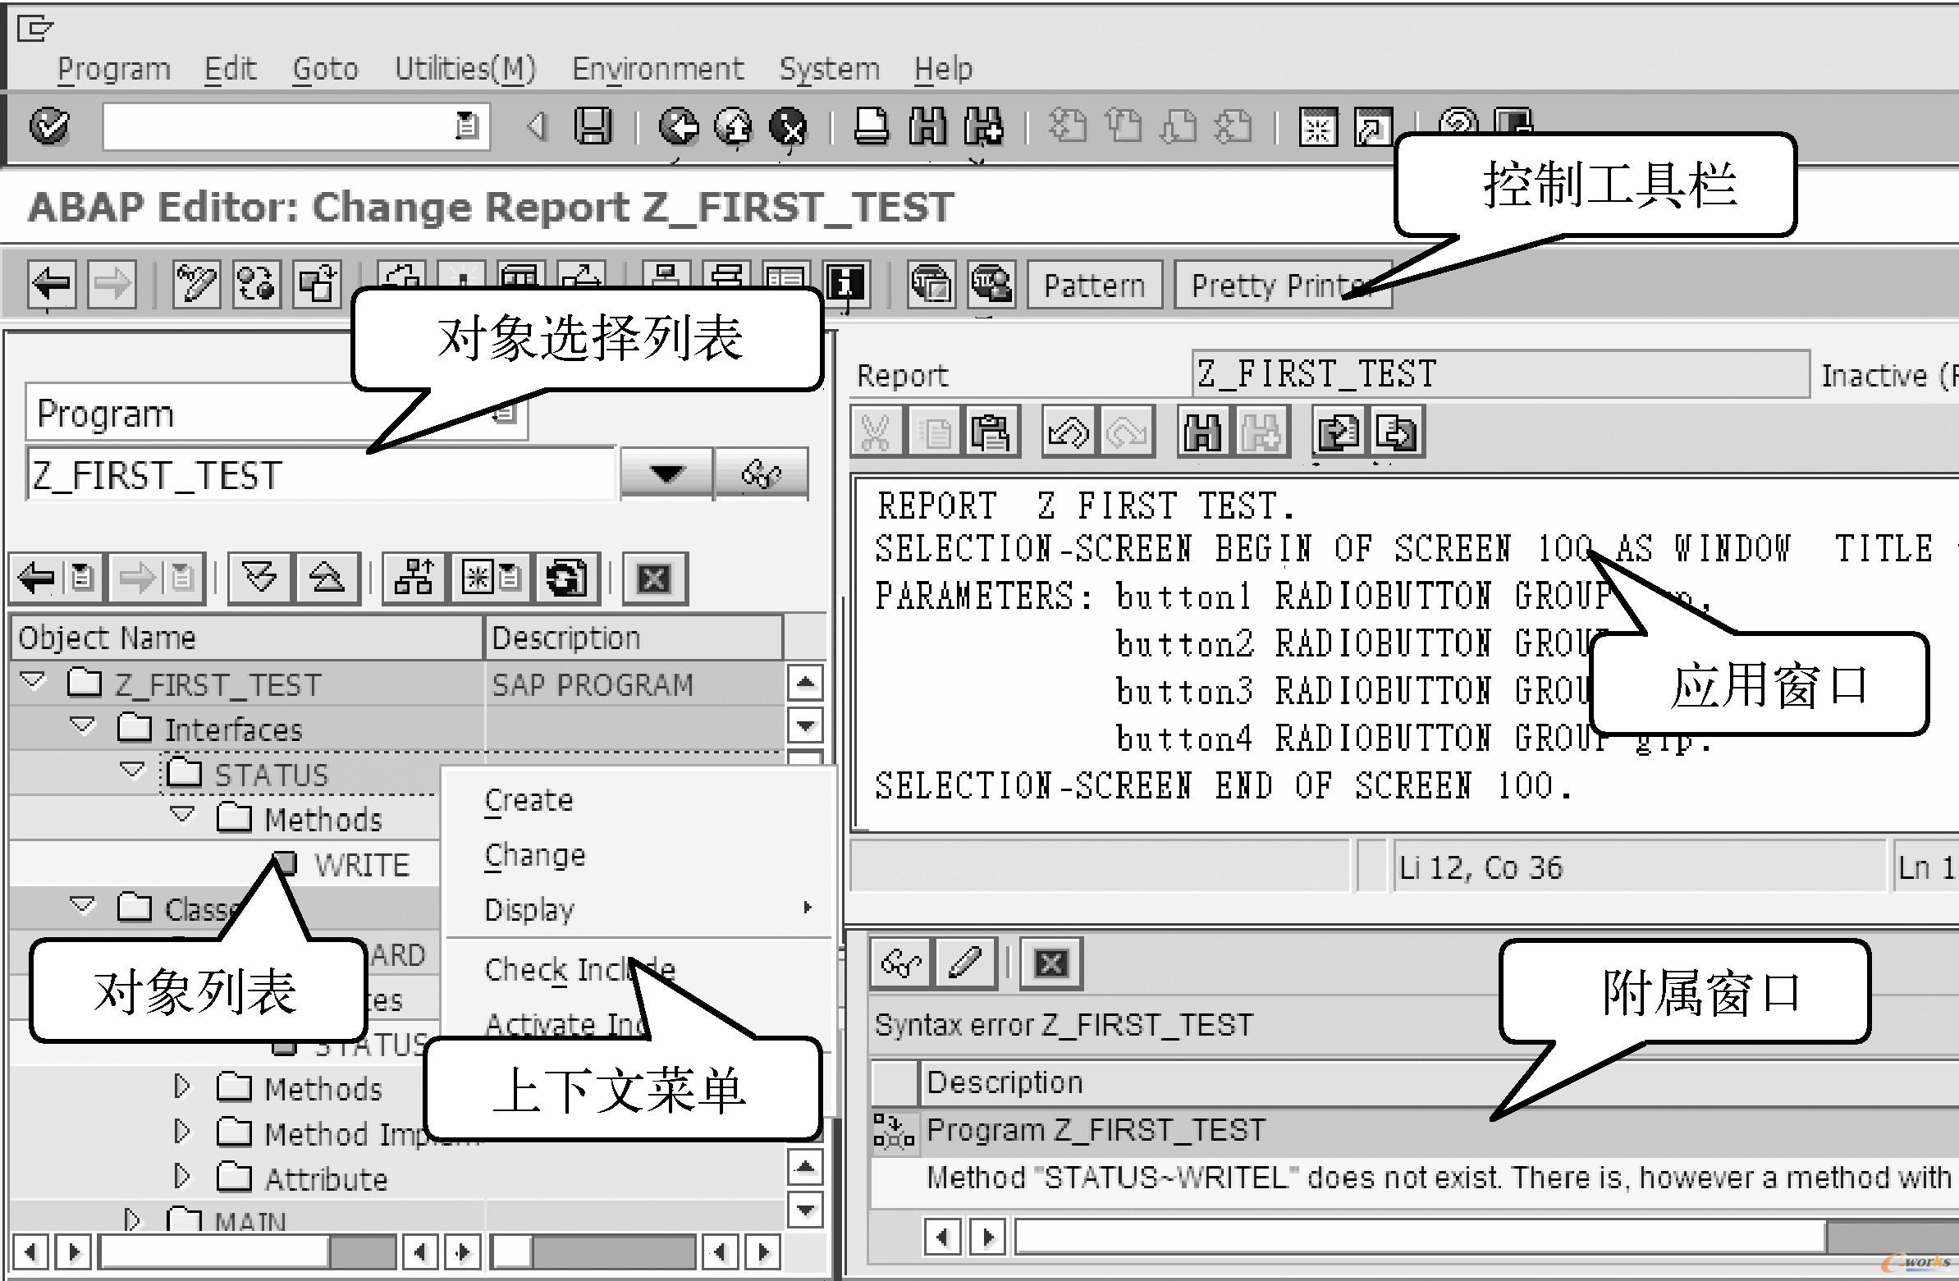Choose Change in the context menu
The image size is (1959, 1281).
tap(535, 855)
